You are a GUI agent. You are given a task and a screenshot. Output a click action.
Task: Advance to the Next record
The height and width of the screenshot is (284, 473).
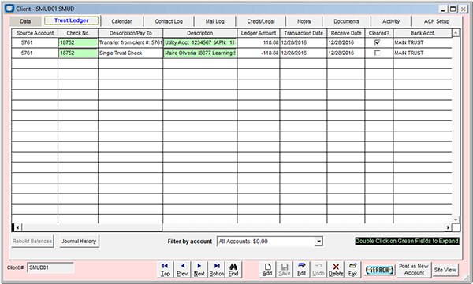(x=199, y=270)
